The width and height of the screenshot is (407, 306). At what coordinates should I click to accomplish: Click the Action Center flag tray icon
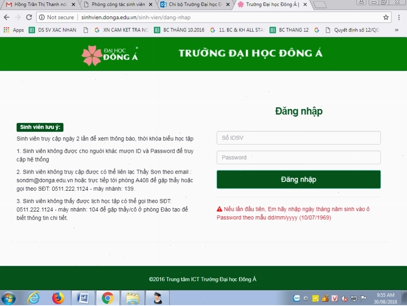point(364,298)
